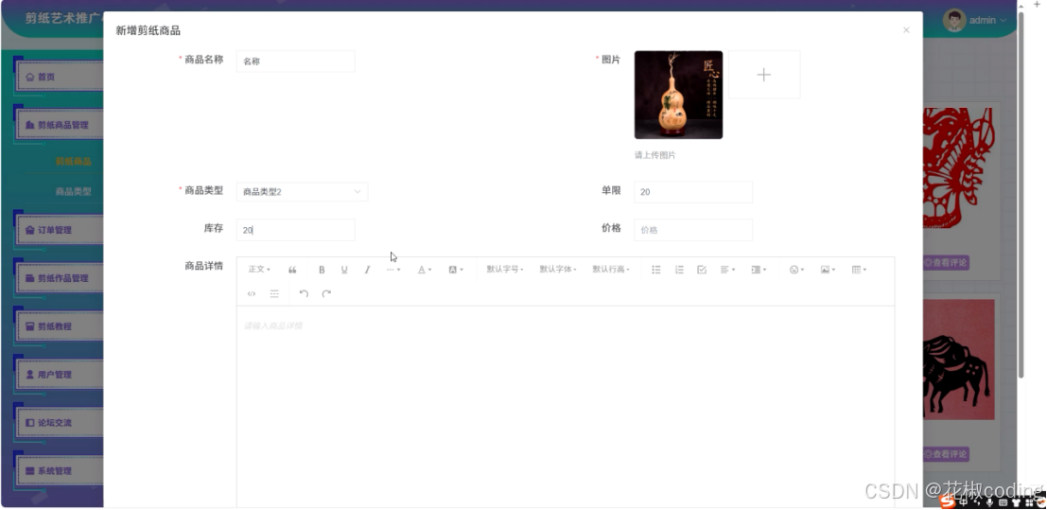Screen dimensions: 1047x510
Task: Open the text alignment options
Action: click(727, 270)
